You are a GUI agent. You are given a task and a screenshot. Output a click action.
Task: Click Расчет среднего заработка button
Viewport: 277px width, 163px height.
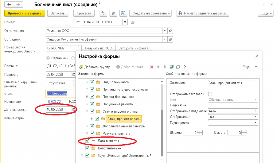pos(203,13)
